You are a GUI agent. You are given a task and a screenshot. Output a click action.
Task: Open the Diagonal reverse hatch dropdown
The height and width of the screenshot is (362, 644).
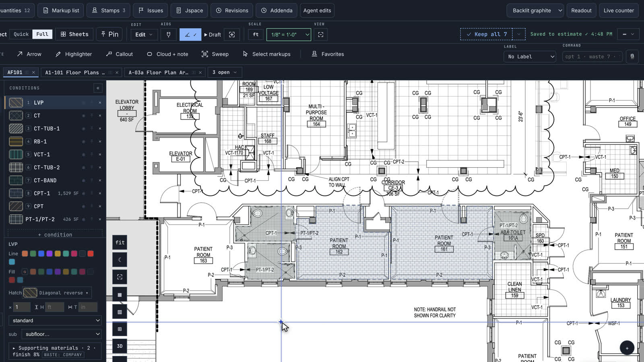57,293
